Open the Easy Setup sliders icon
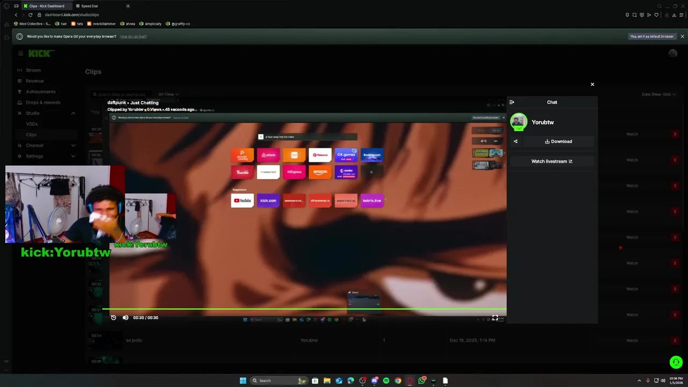 680,15
